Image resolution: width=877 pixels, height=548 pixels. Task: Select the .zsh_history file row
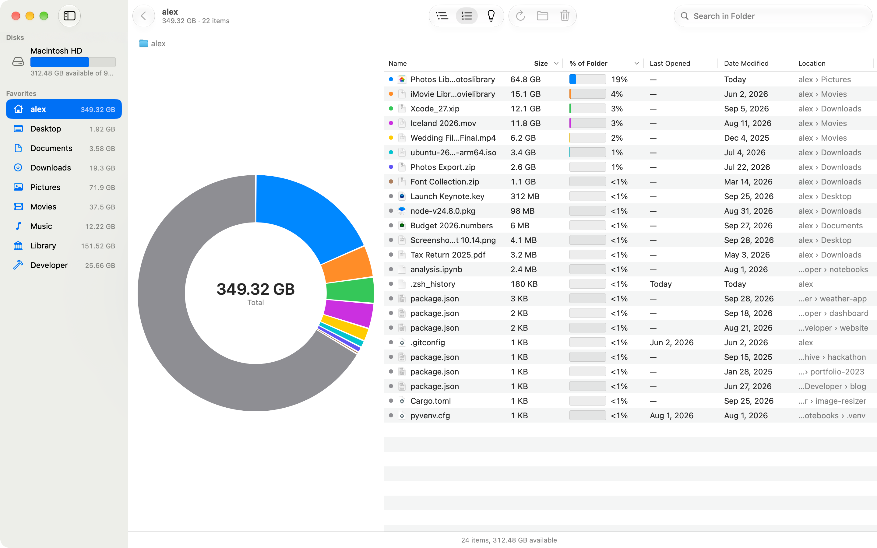click(x=630, y=284)
